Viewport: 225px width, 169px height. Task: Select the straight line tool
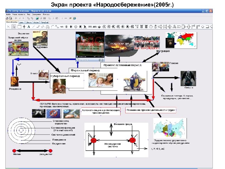point(33,27)
